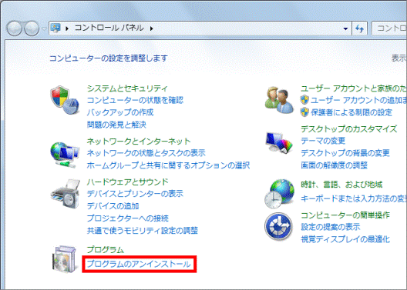Open ユーザー アカウントと家族 category heading
407x290 pixels.
(x=354, y=88)
